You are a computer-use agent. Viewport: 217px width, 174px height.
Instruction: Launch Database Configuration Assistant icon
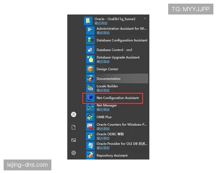(90, 40)
